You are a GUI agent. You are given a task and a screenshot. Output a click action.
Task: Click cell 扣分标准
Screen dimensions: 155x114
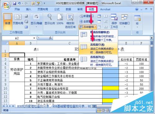coord(126,59)
